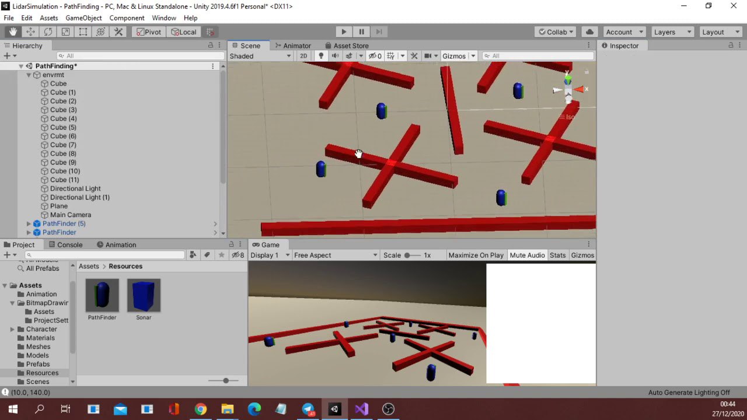This screenshot has height=420, width=747.
Task: Toggle Local/Global handle rotation
Action: point(184,32)
